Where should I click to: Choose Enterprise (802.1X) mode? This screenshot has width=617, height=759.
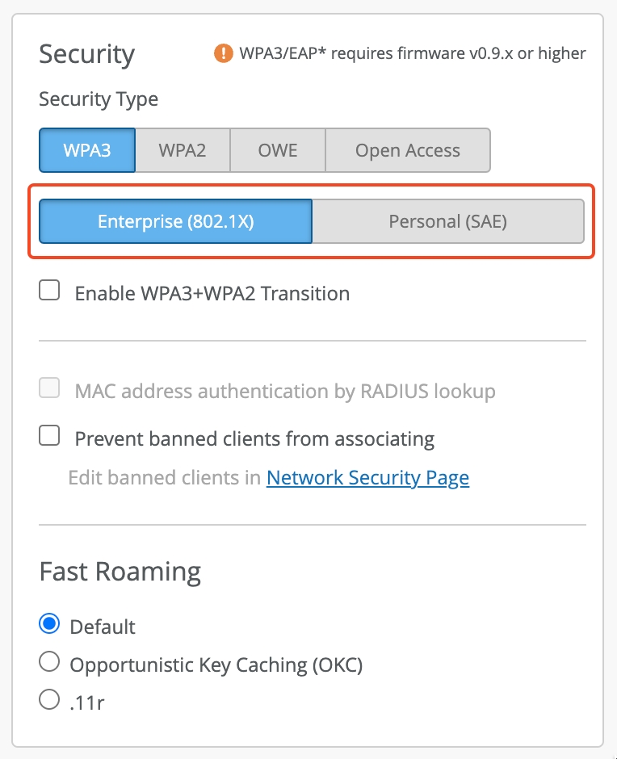(x=175, y=221)
